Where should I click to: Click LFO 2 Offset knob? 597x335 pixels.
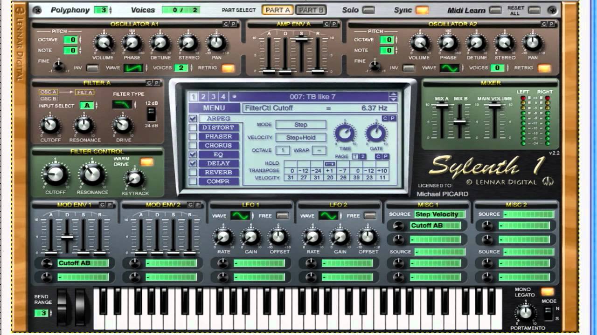click(x=368, y=237)
